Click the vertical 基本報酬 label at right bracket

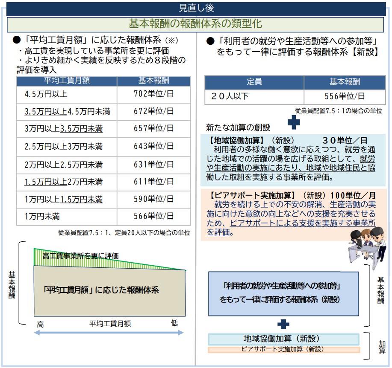tap(381, 290)
